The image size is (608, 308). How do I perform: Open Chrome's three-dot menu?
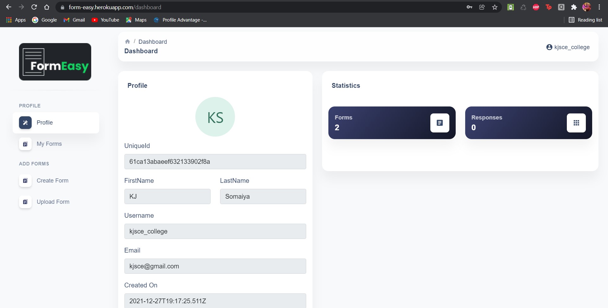tap(599, 7)
